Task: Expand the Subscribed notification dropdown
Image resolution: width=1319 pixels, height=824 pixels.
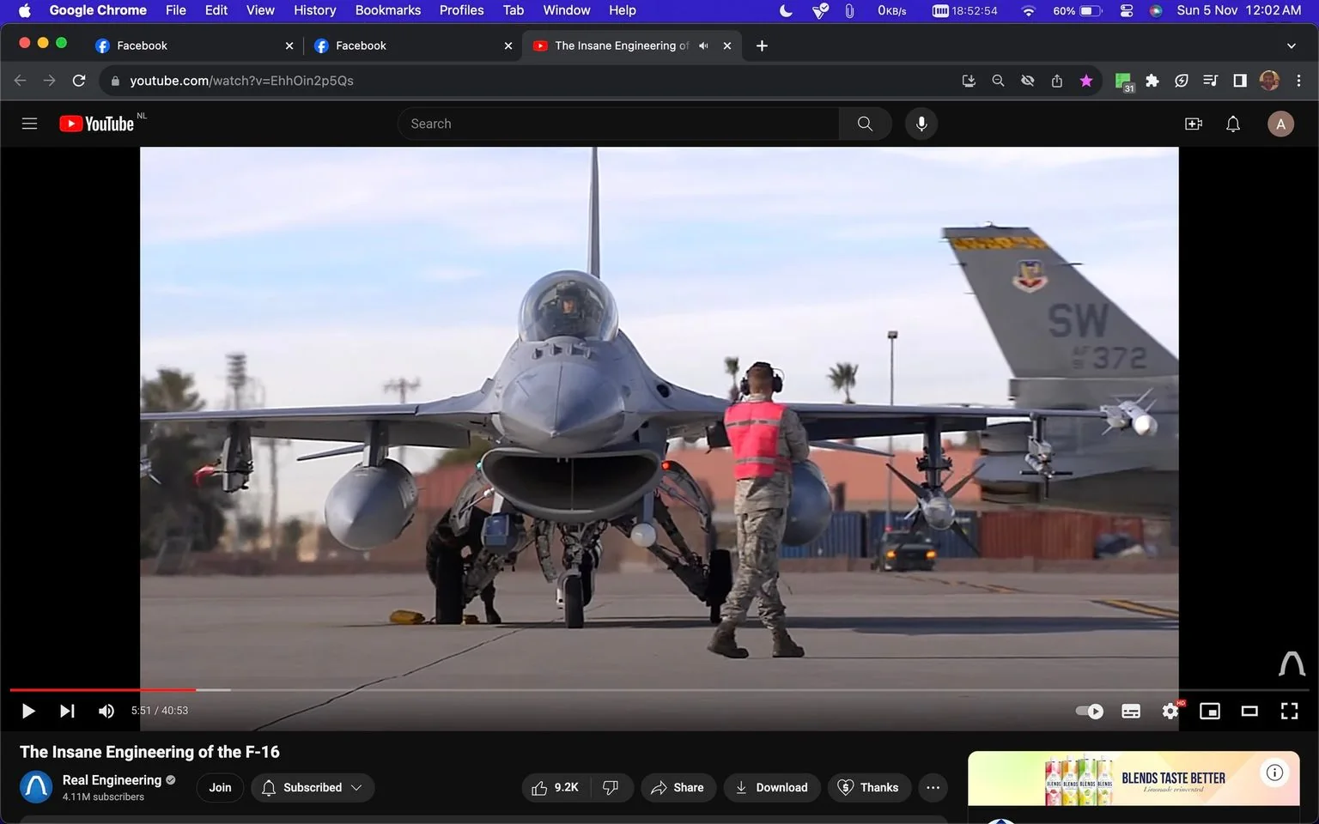Action: [x=313, y=787]
